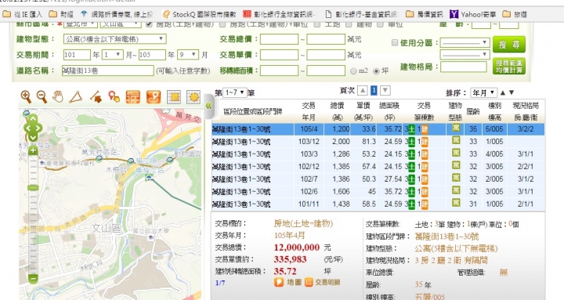Click the start year field containing 101

pos(77,55)
